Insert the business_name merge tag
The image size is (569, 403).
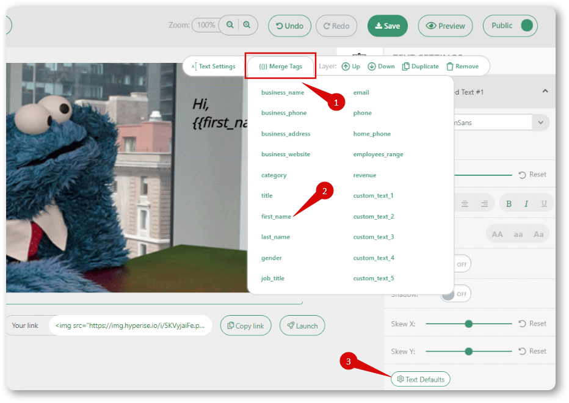pos(283,93)
